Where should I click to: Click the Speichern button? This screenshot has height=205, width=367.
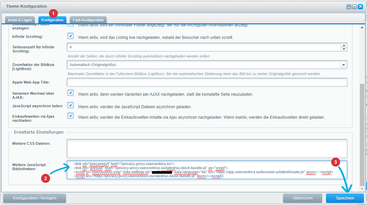345,198
